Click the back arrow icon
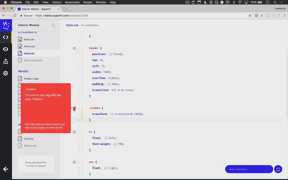 6,169
